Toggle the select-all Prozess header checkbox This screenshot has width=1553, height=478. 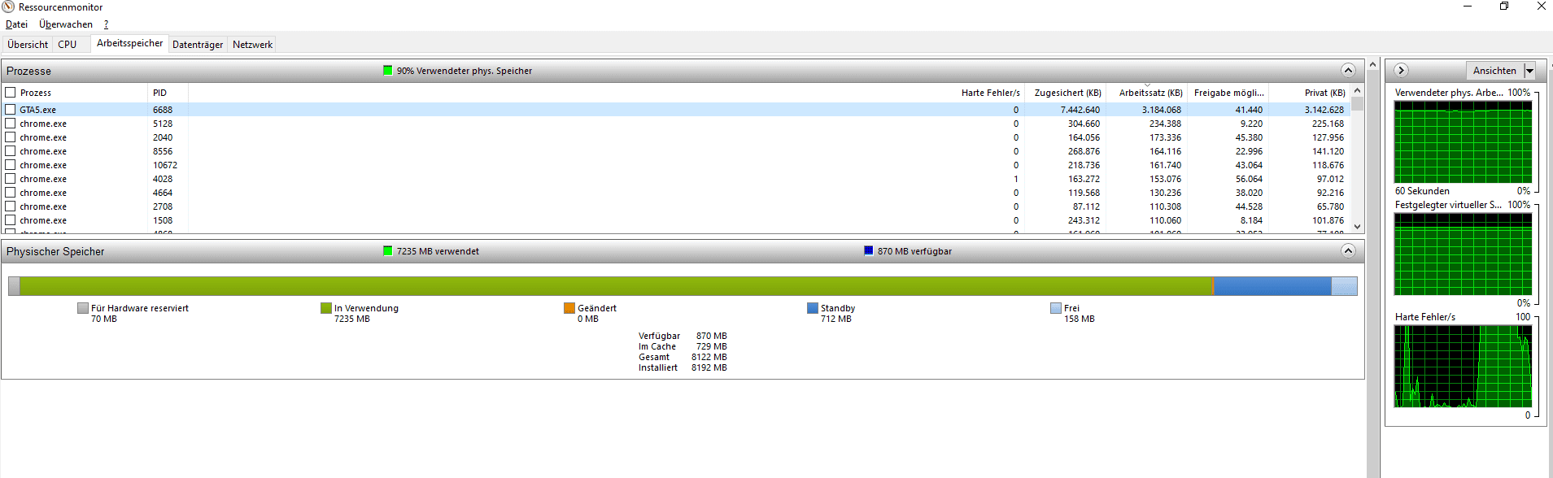11,93
